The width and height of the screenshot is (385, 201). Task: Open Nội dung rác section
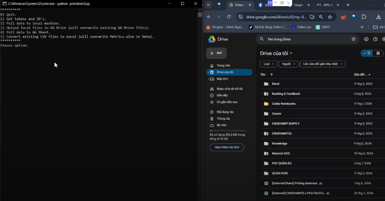point(225,112)
